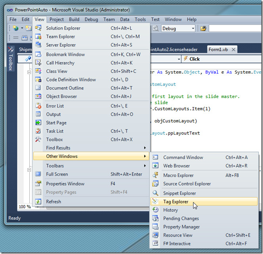This screenshot has width=263, height=254.
Task: Click the horizontal scrollbar under the code editor
Action: 98,208
